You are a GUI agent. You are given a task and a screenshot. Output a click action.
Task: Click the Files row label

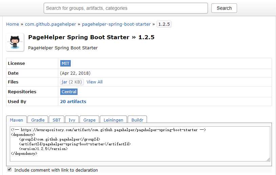(x=13, y=82)
